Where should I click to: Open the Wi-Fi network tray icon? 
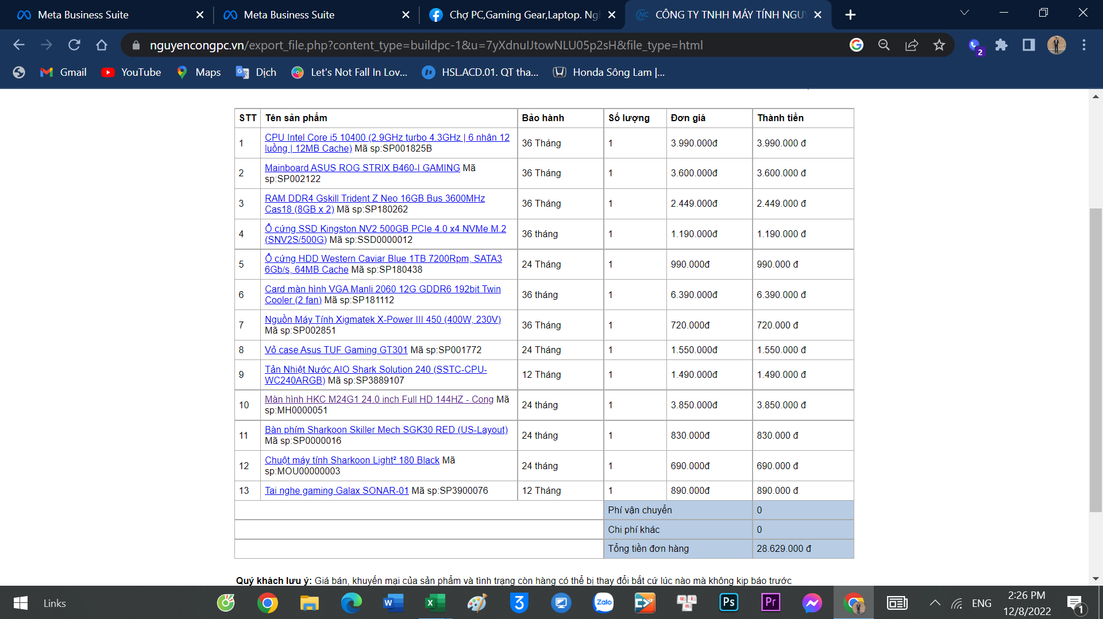click(957, 603)
